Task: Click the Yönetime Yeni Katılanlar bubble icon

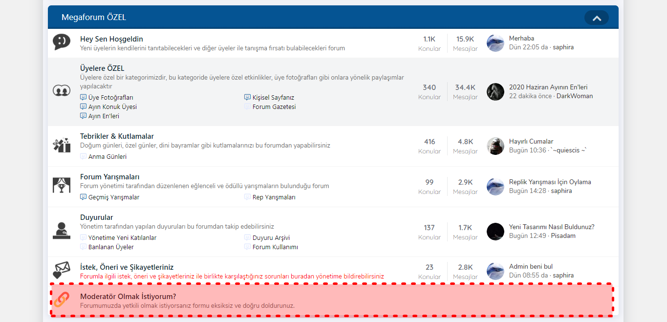Action: tap(83, 237)
